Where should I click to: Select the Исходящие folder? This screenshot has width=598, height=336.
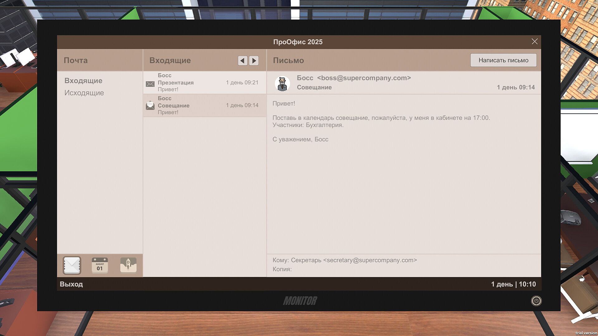point(84,93)
